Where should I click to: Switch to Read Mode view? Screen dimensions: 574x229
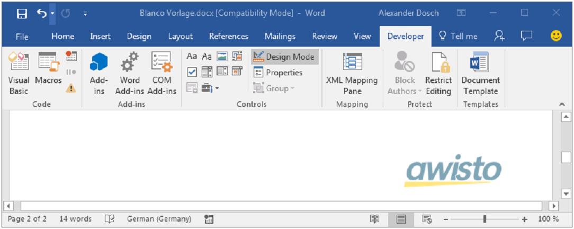pyautogui.click(x=374, y=219)
